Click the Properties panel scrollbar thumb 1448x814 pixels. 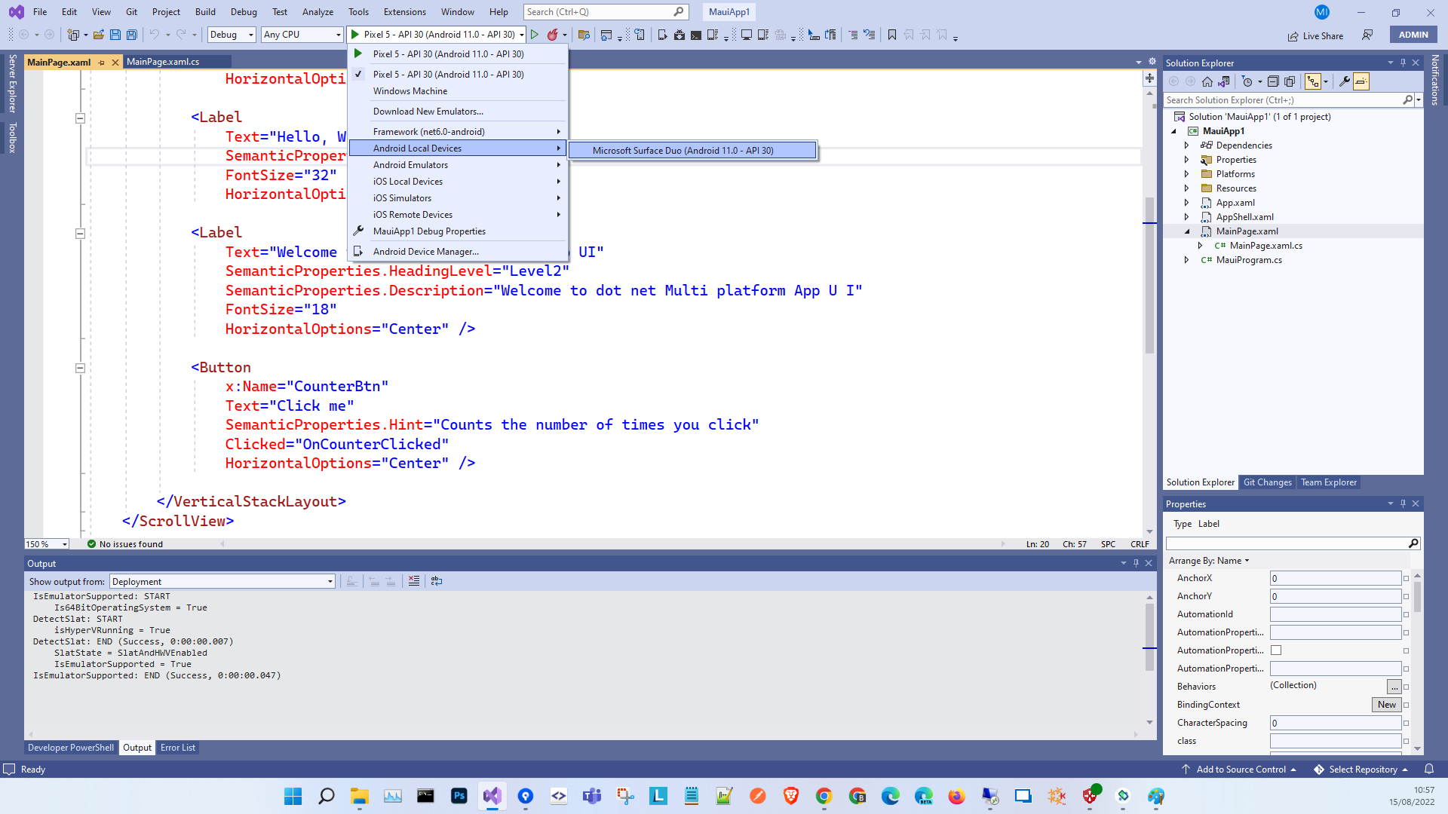click(x=1417, y=597)
